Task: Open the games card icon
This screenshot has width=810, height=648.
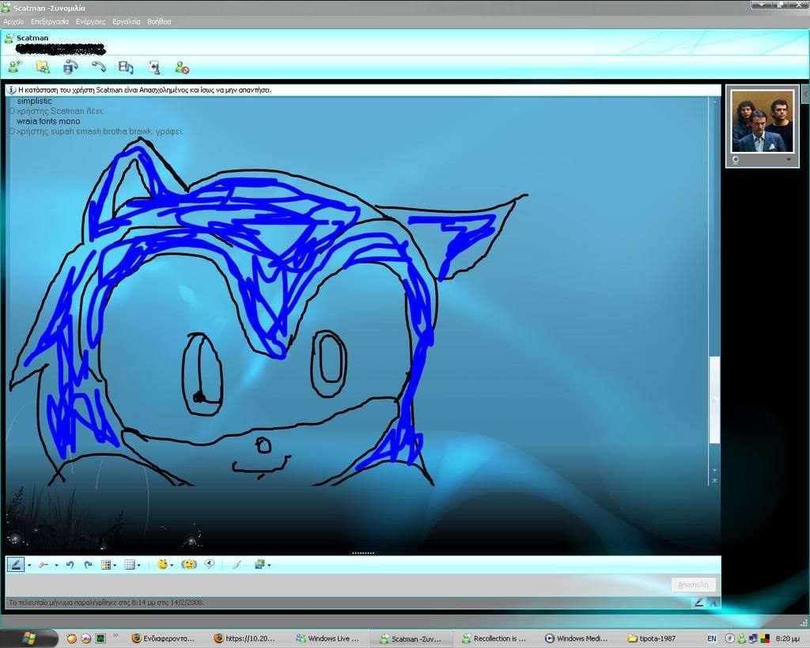Action: (153, 67)
